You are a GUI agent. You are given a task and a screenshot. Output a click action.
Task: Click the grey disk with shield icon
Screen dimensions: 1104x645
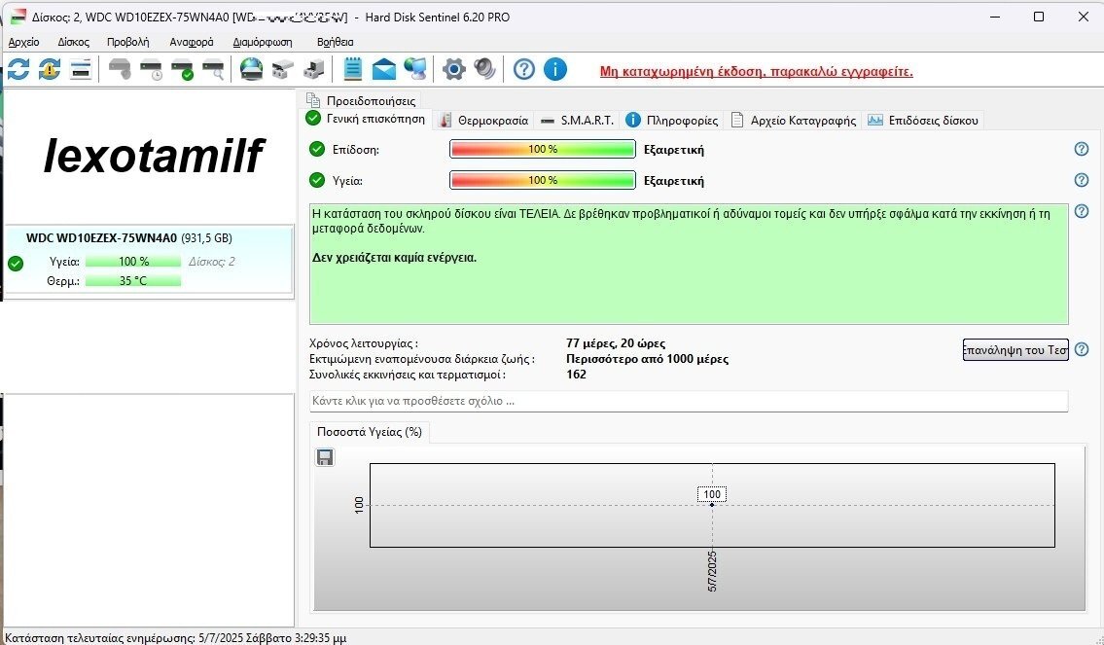[120, 69]
